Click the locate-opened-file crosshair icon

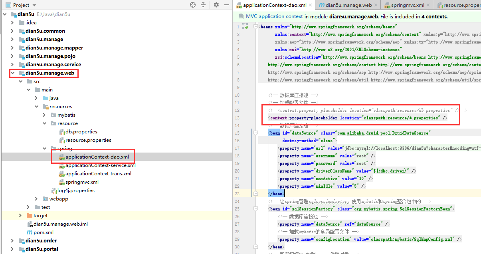pyautogui.click(x=192, y=5)
